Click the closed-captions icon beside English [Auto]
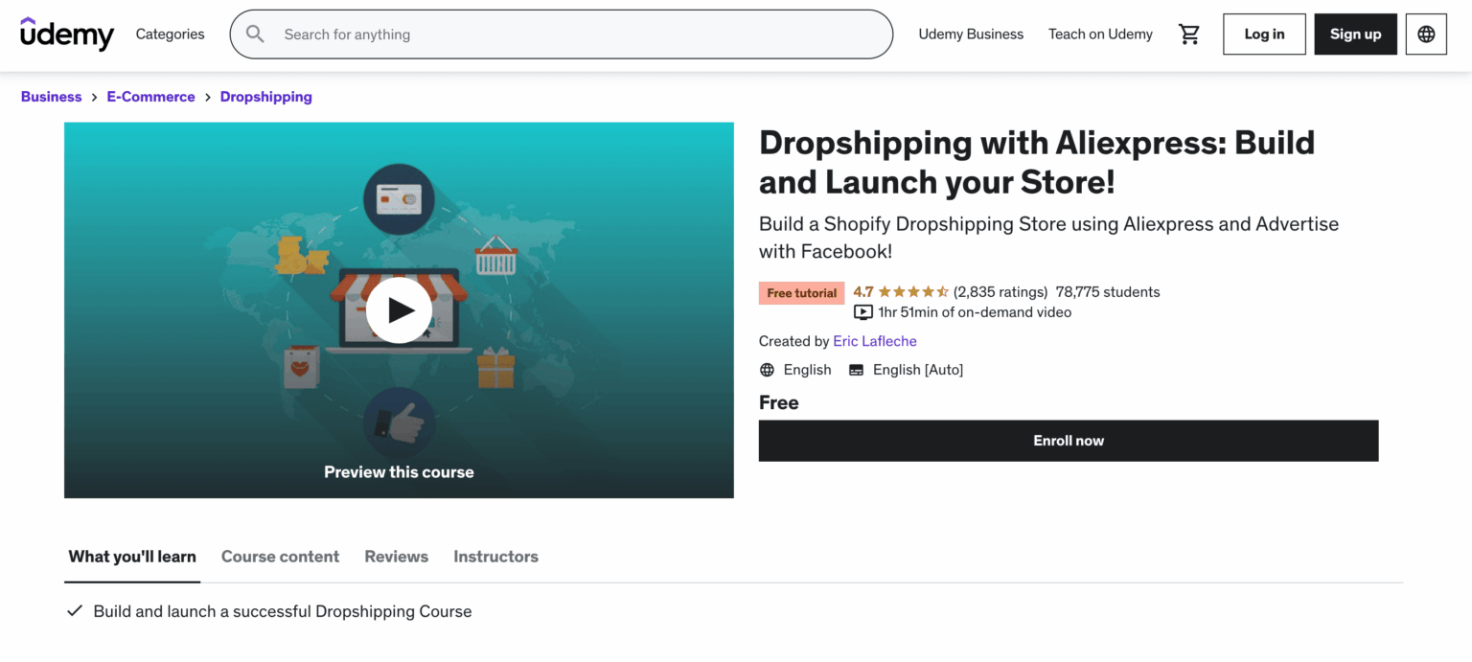 (x=855, y=369)
